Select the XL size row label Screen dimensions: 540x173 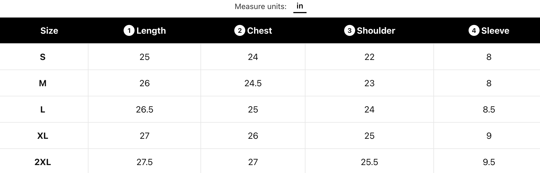click(x=43, y=136)
